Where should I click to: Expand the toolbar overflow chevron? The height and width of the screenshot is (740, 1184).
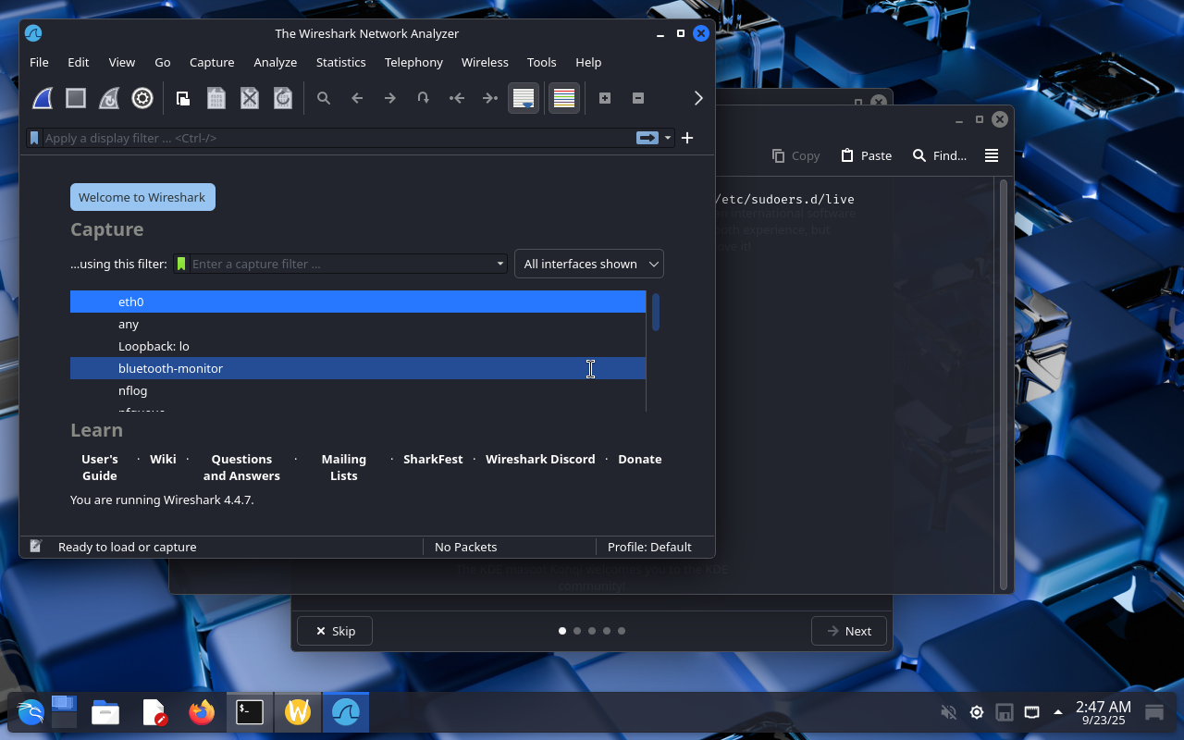[698, 98]
